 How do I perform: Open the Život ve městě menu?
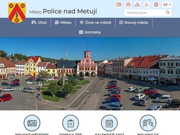coord(96,22)
